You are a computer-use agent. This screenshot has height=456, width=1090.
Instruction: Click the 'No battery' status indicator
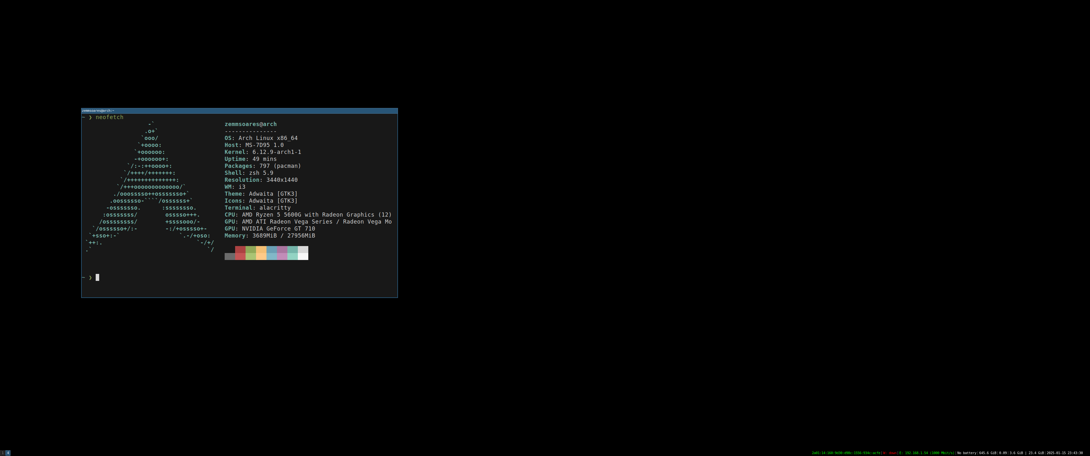coord(966,453)
